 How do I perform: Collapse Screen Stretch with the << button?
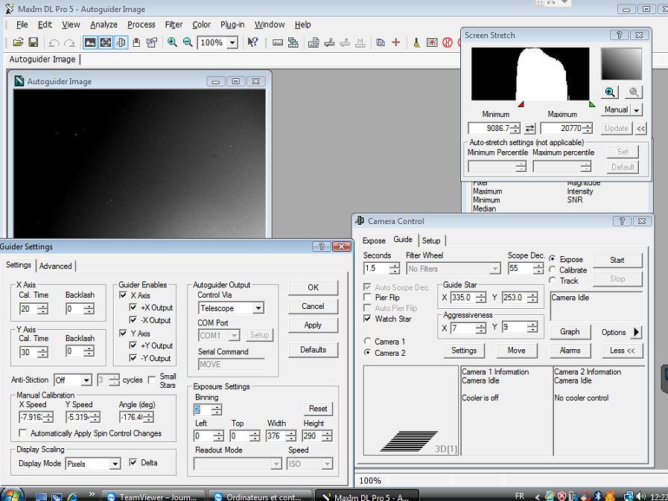(640, 128)
